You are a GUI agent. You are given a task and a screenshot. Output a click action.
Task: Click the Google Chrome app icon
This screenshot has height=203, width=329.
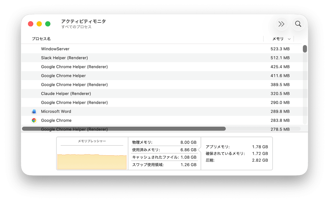tap(34, 120)
